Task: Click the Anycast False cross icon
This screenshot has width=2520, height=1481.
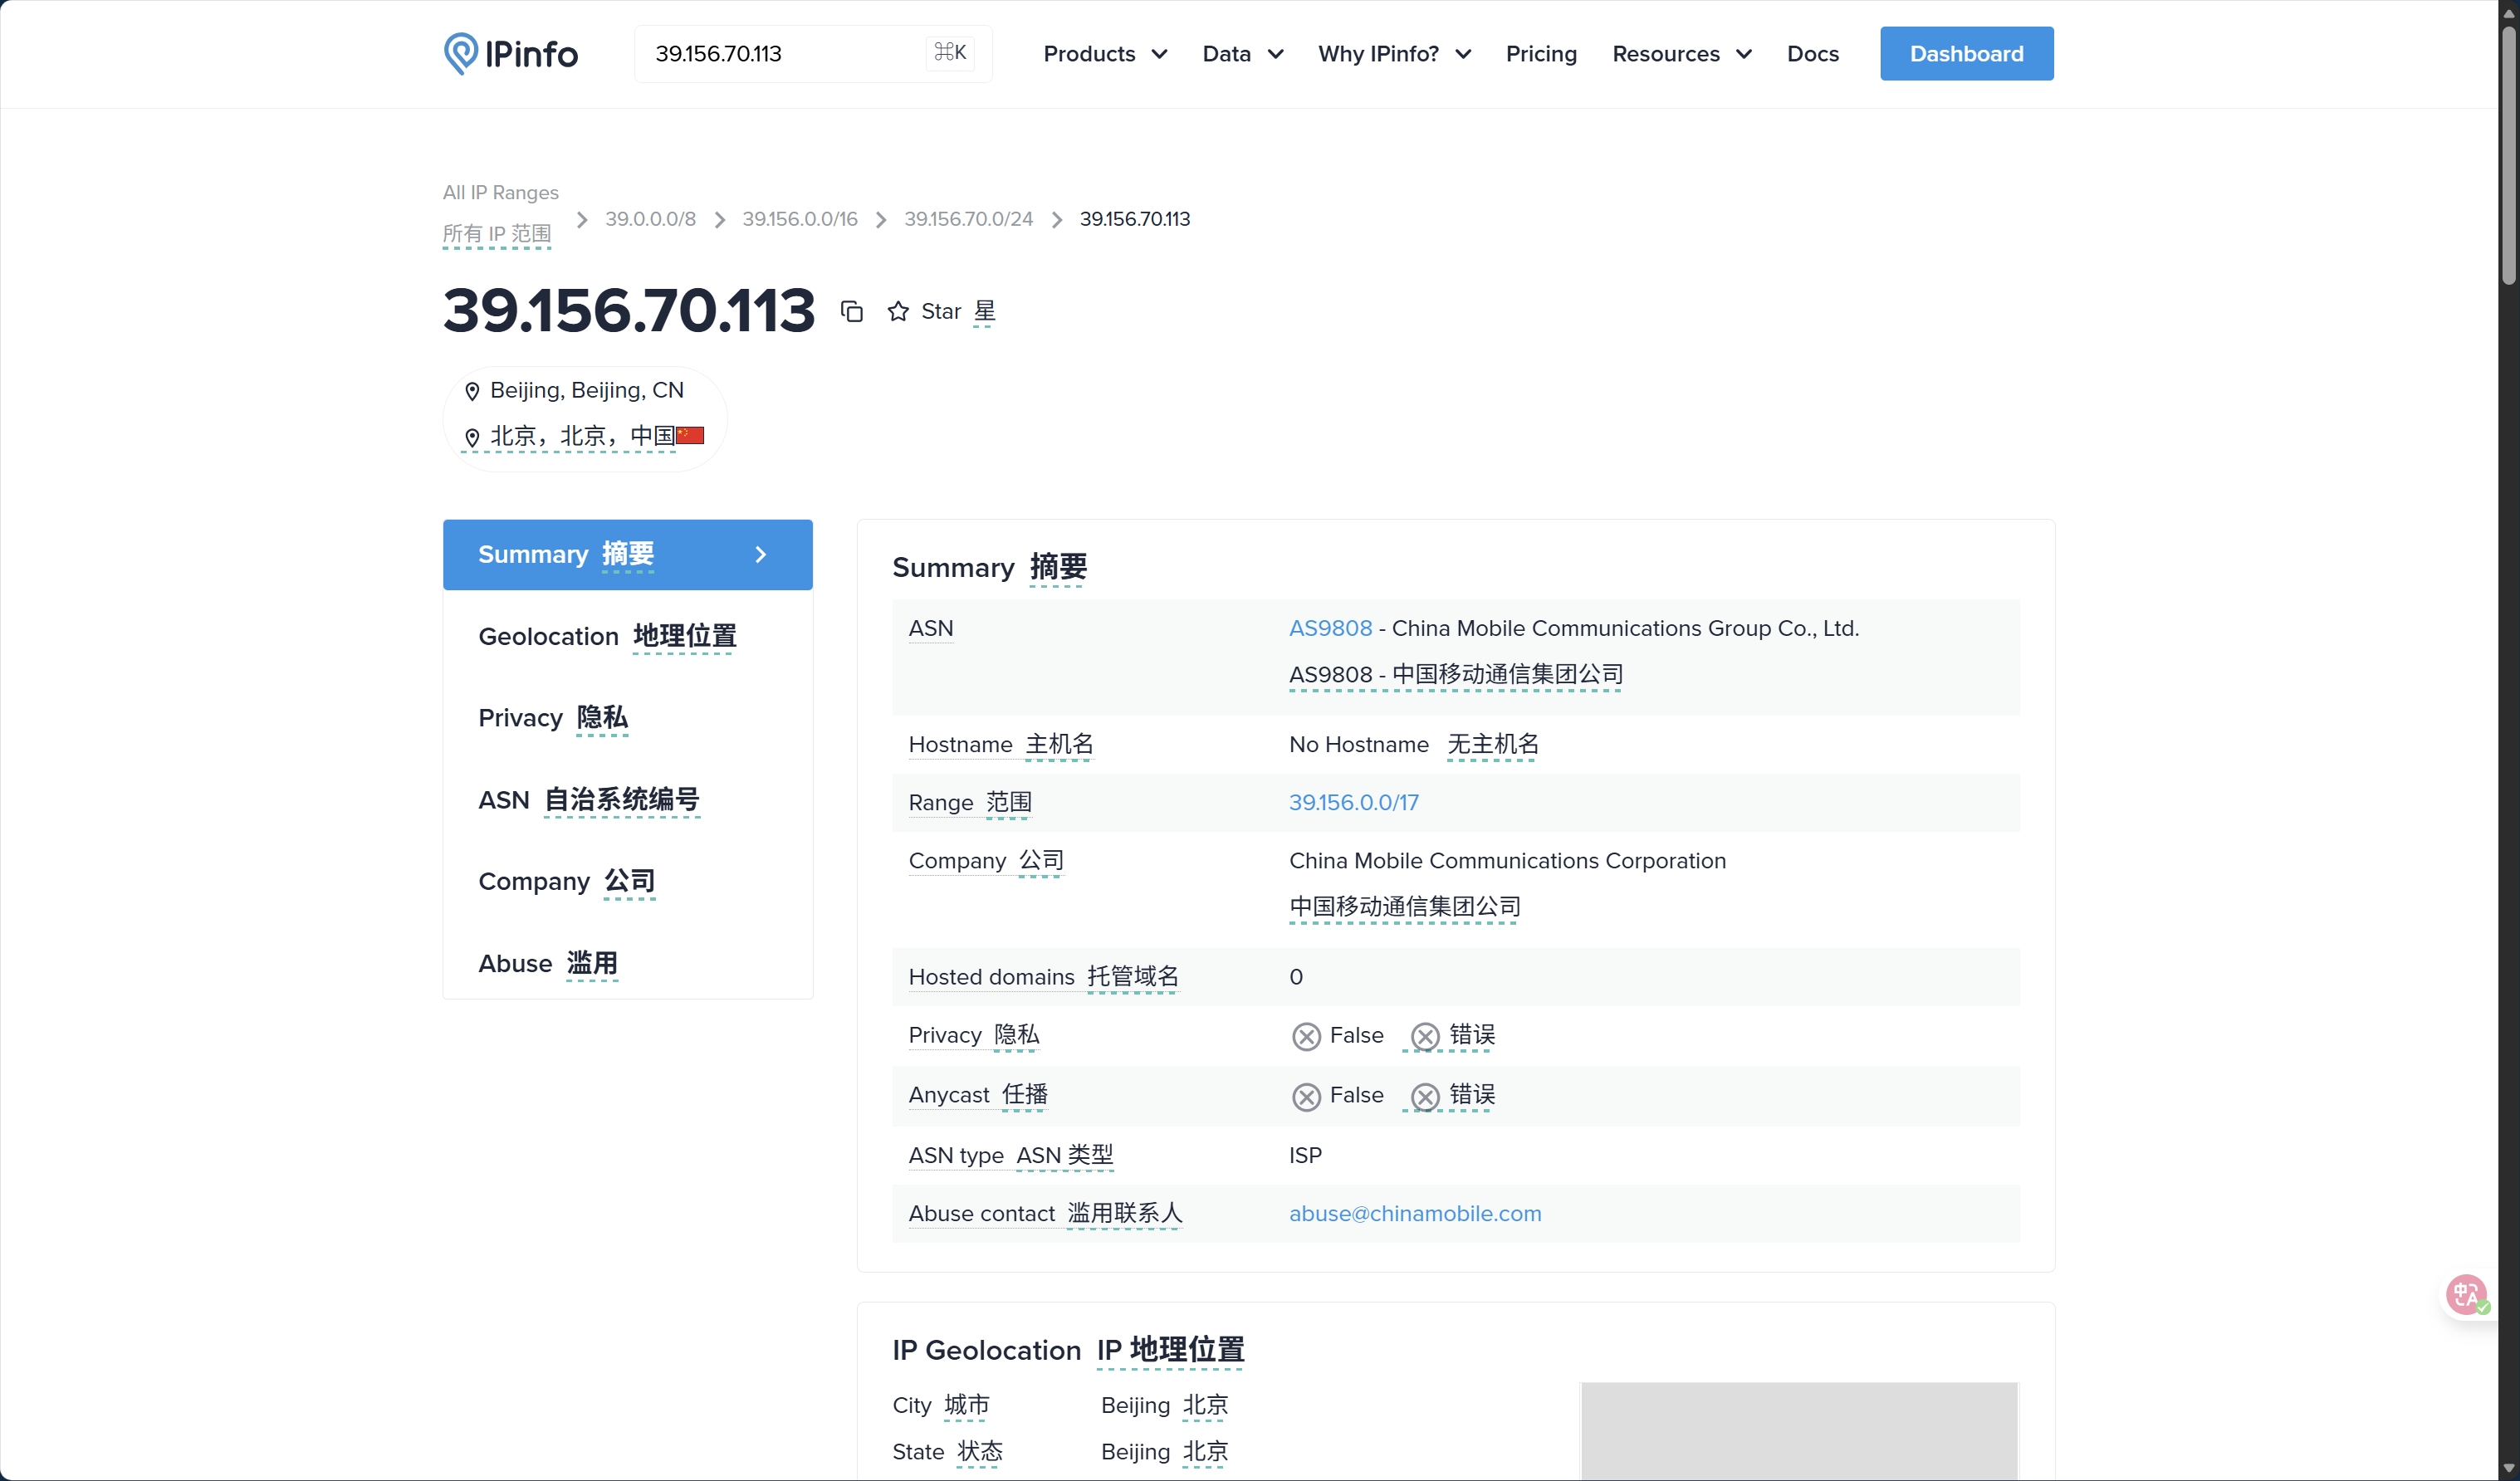Action: [1305, 1096]
